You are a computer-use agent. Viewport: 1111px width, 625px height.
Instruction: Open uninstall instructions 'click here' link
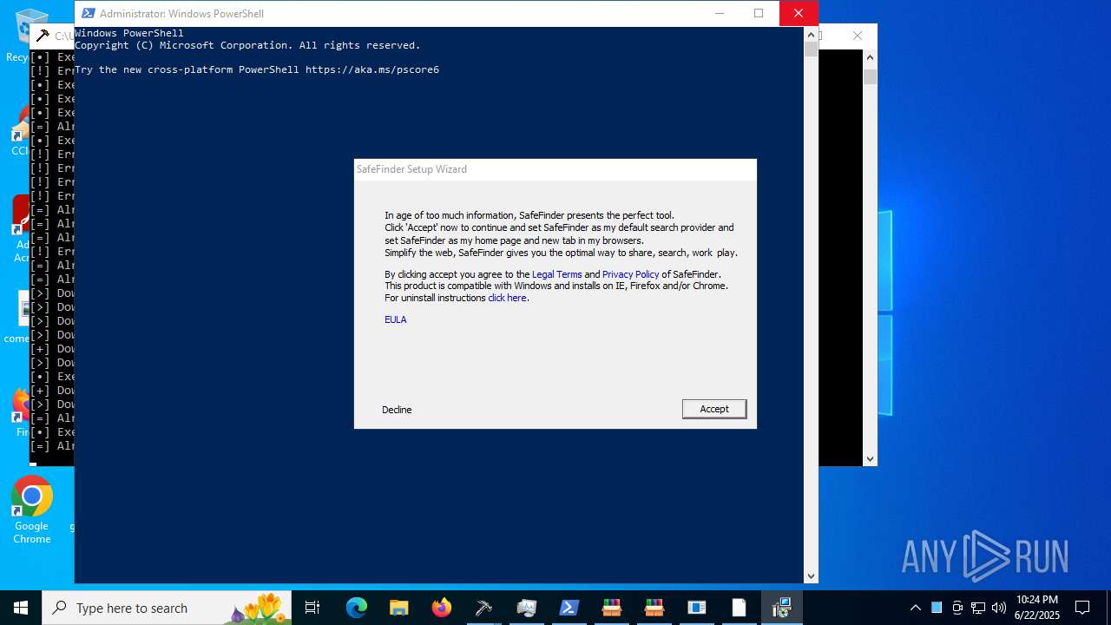tap(507, 298)
